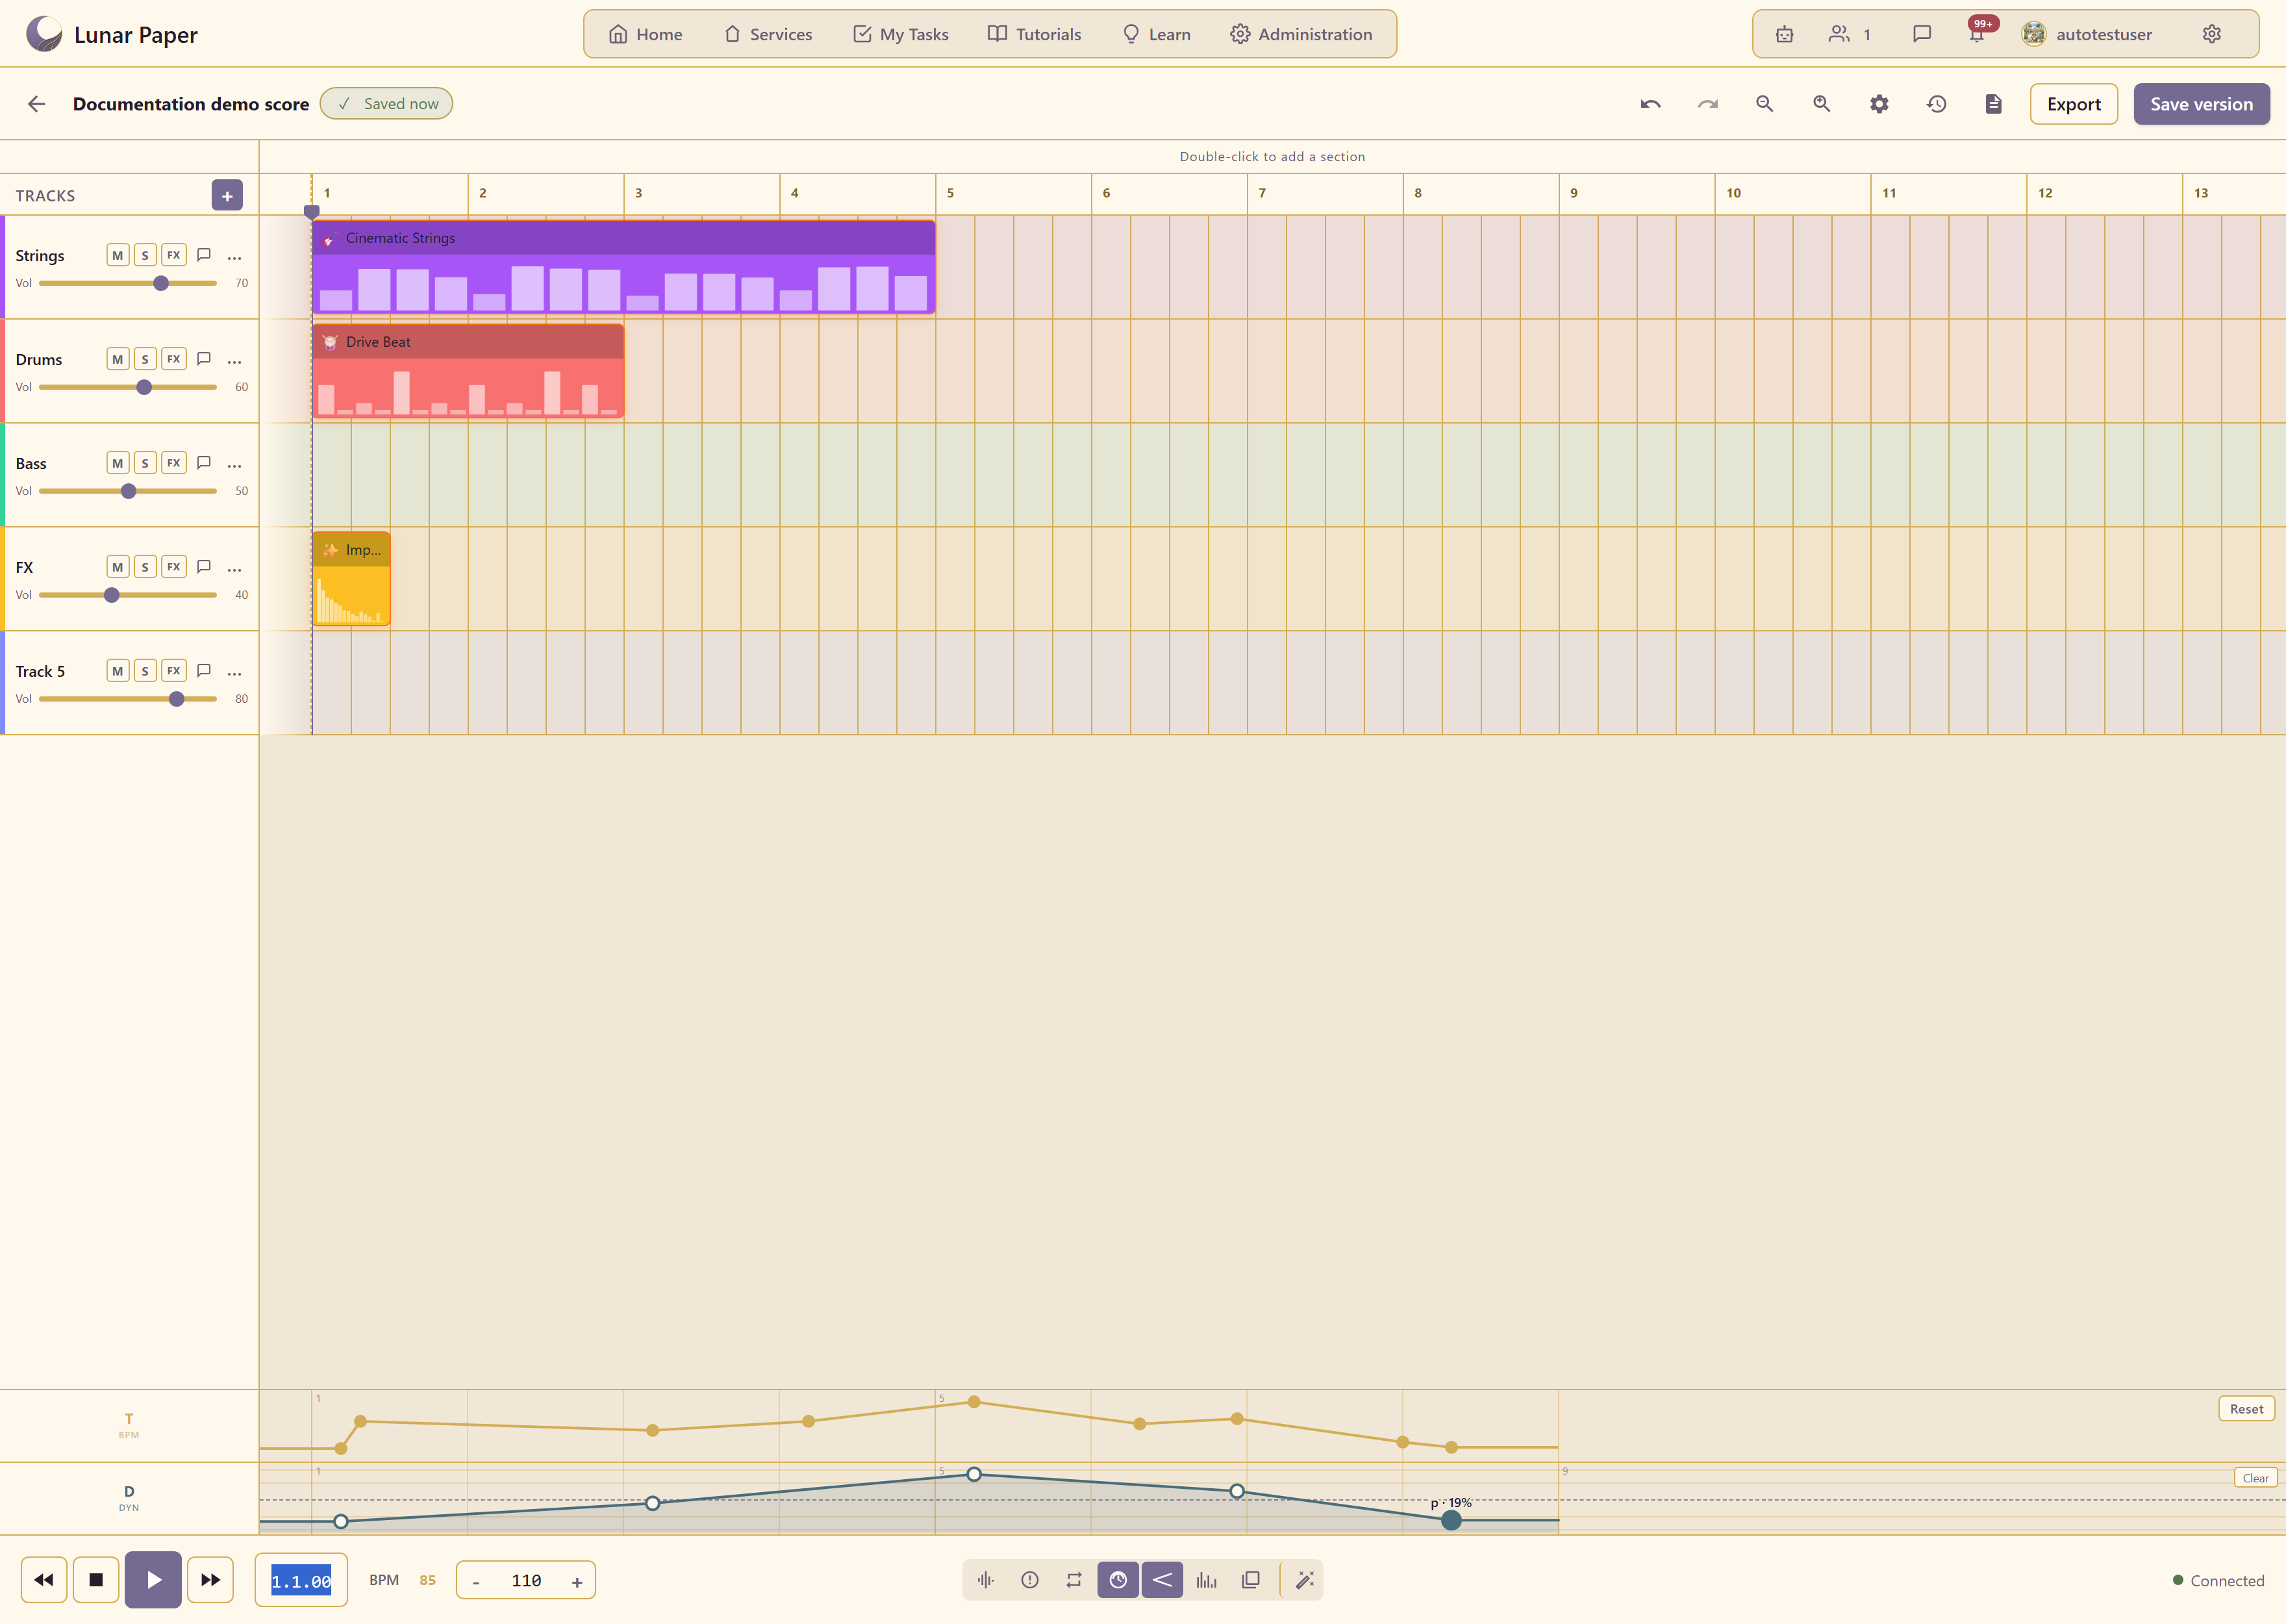The width and height of the screenshot is (2286, 1624).
Task: Open comment icon on Drums track
Action: click(204, 359)
